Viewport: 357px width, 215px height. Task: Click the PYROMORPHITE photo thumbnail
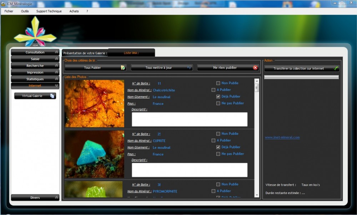(x=94, y=189)
